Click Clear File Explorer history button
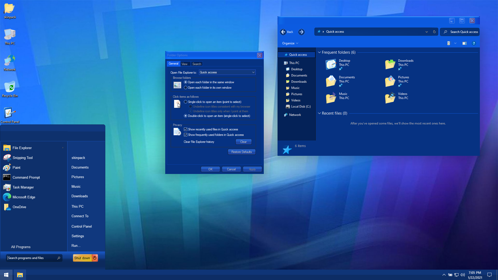Viewport: 498px width, 280px height. tap(243, 142)
